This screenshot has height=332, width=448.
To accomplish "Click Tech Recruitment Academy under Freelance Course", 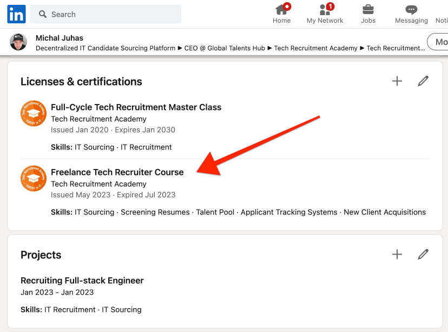I will point(98,184).
